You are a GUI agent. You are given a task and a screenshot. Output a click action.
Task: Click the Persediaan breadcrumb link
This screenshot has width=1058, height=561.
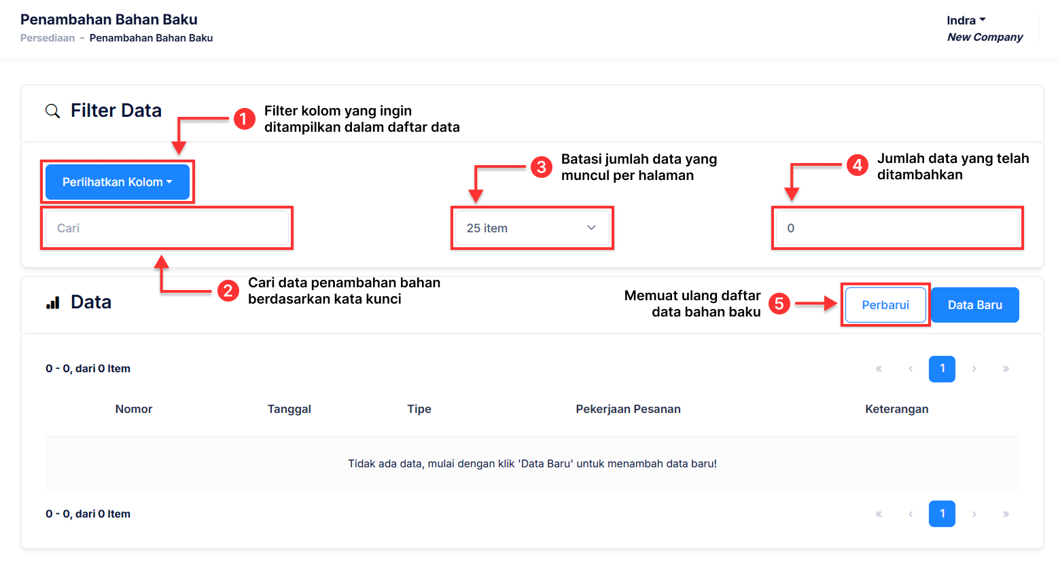48,38
